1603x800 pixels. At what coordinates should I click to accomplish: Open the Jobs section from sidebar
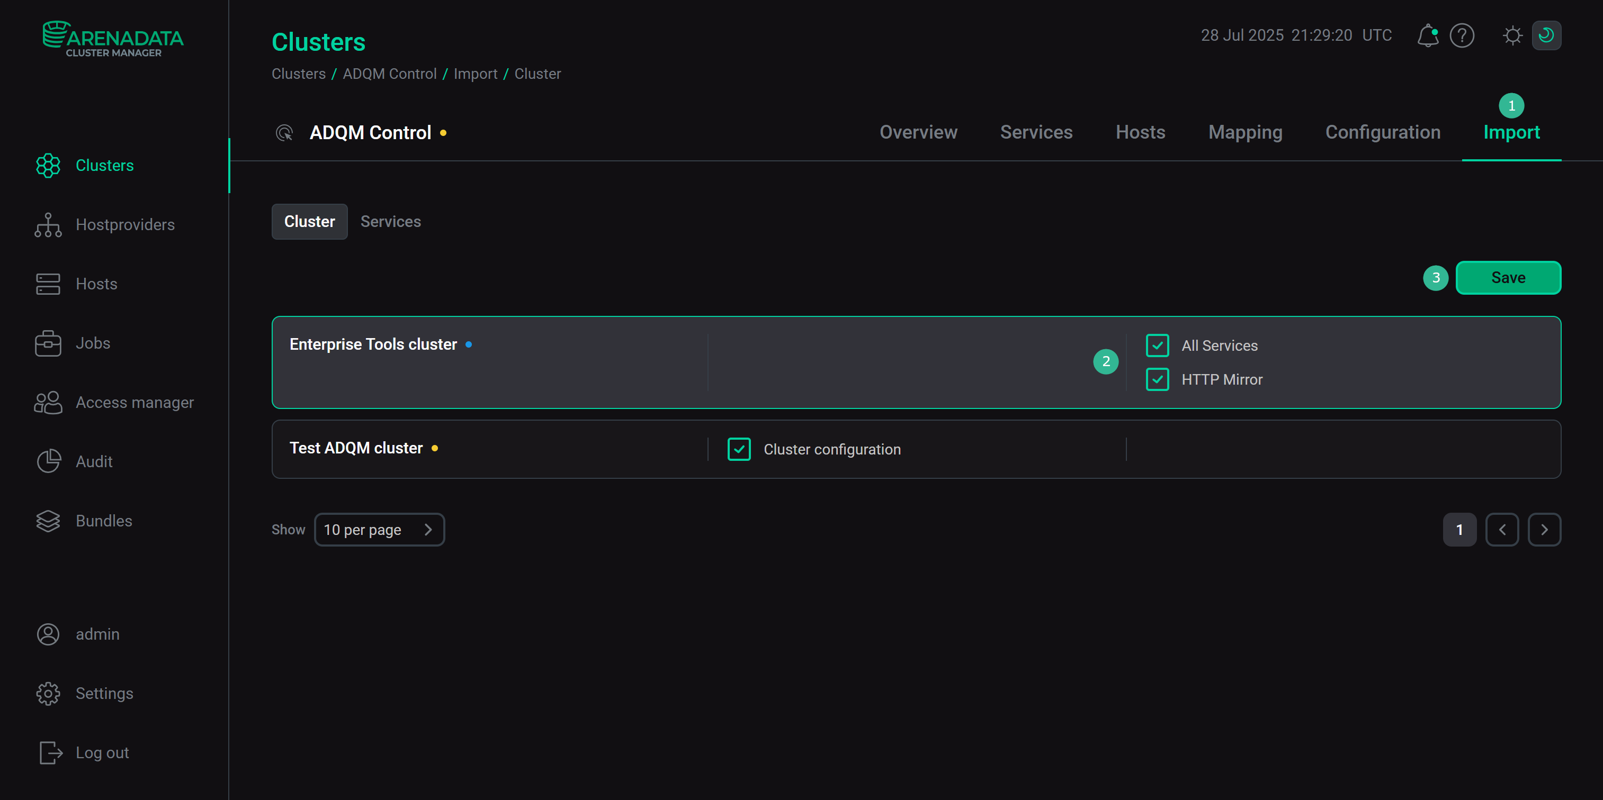tap(92, 342)
